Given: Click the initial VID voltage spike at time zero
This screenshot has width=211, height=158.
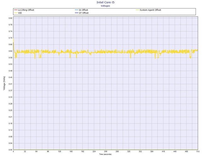Looking at the screenshot, I should (x=14, y=43).
